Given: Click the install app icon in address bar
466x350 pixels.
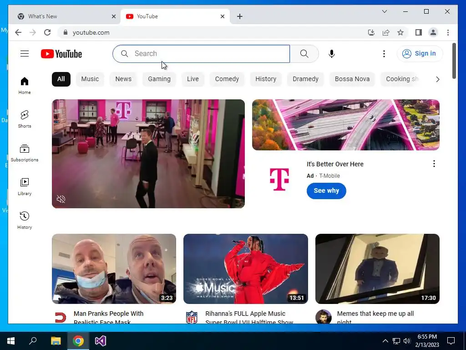Looking at the screenshot, I should click(x=371, y=32).
